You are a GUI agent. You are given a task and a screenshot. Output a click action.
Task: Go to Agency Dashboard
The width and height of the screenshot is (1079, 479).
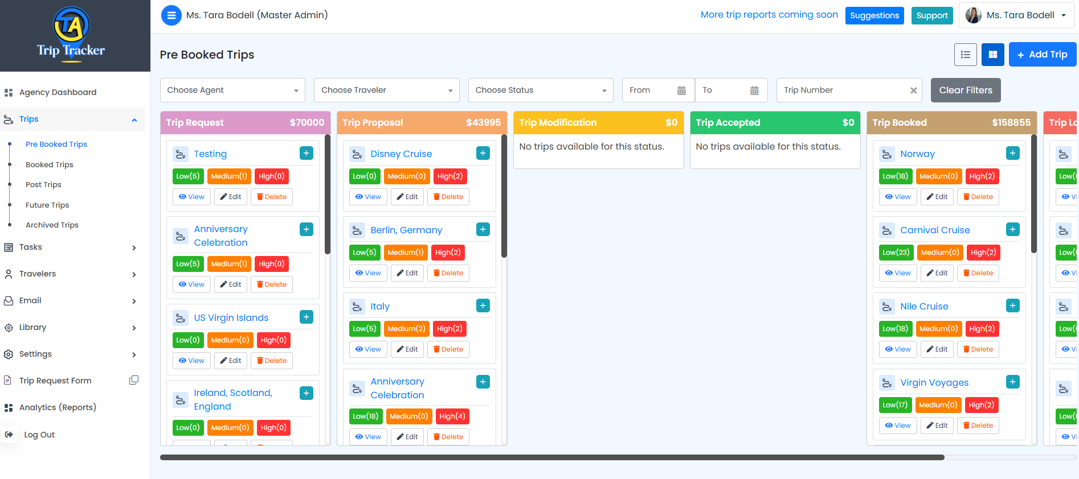click(58, 92)
